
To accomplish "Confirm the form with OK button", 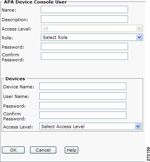I will pyautogui.click(x=13, y=150).
